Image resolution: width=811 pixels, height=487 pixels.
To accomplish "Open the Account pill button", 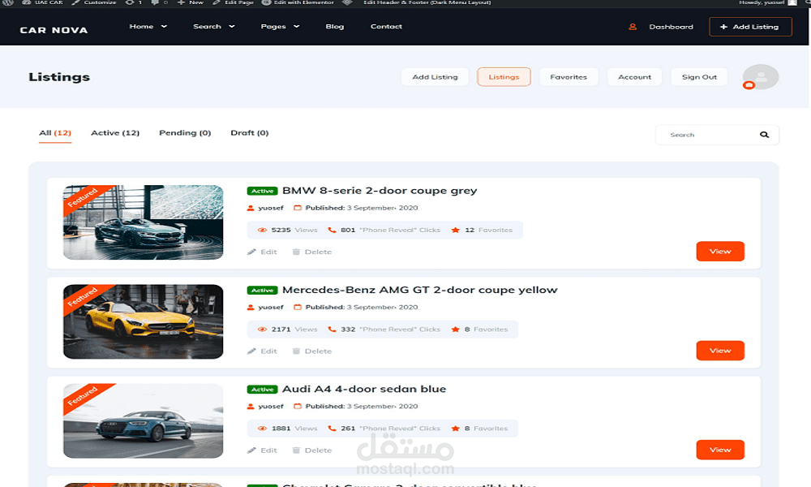I will tap(635, 76).
